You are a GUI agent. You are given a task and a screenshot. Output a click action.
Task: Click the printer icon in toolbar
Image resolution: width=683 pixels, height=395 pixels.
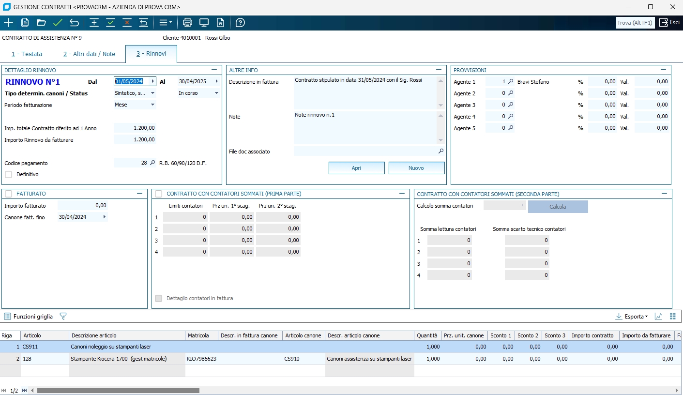(187, 23)
